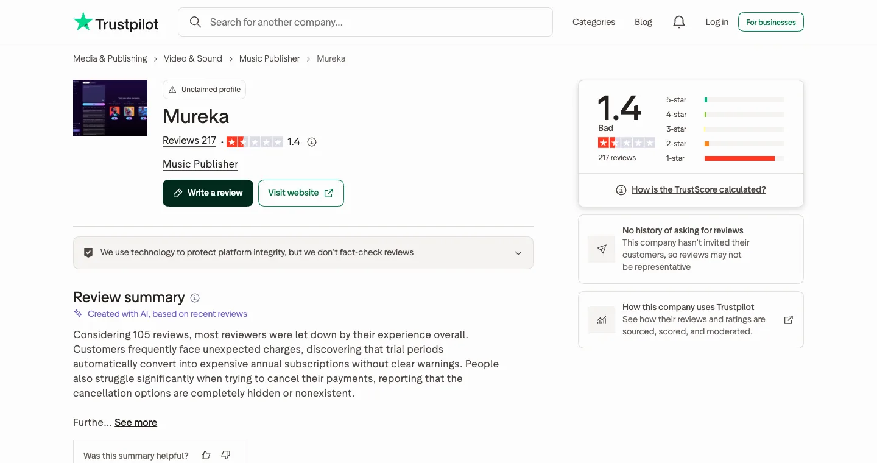Click the Mureka breadcrumb text
This screenshot has width=877, height=463.
click(x=331, y=58)
